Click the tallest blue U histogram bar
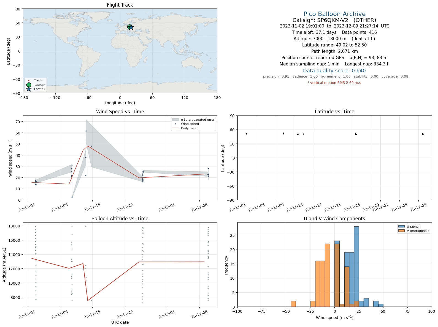Screen dimensions: 438x327 pos(356,266)
